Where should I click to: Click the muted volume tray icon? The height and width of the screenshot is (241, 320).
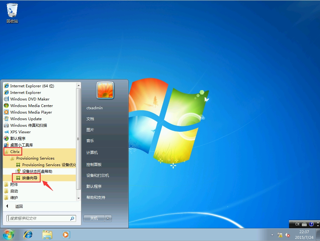pyautogui.click(x=287, y=235)
